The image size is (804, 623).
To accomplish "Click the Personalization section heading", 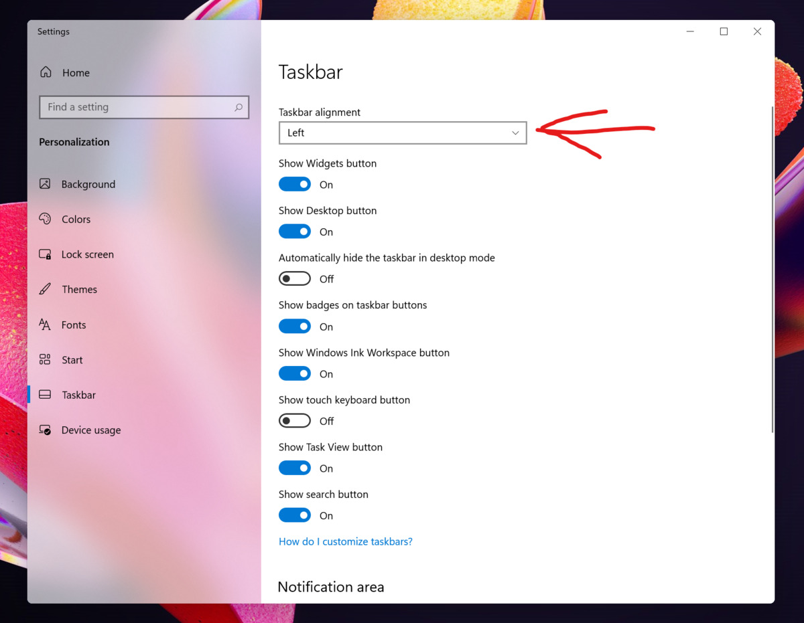I will click(x=74, y=142).
